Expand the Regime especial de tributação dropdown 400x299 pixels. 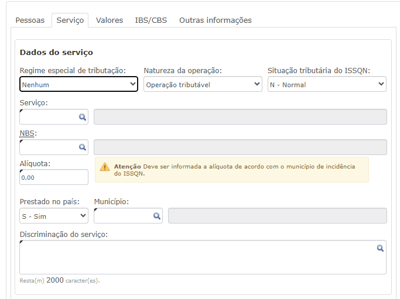[79, 84]
